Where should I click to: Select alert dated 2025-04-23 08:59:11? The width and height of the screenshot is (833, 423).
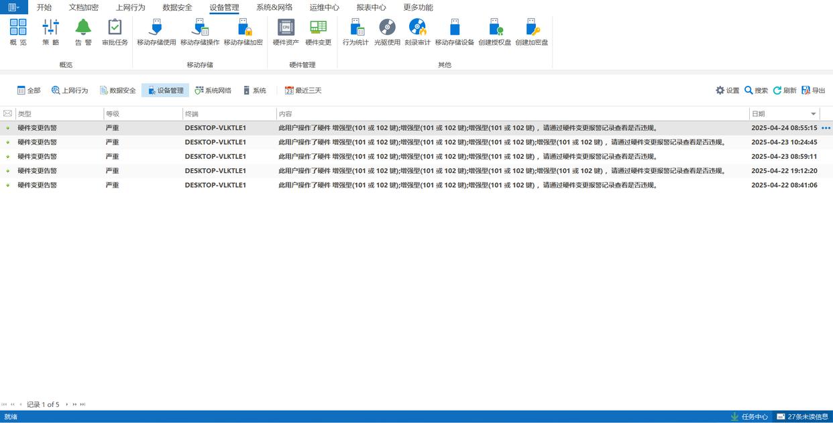pos(416,156)
